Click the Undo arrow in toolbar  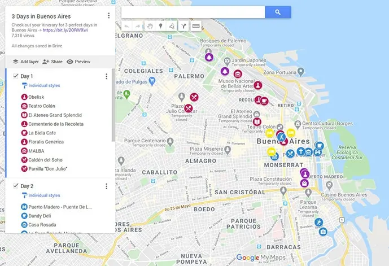point(127,26)
